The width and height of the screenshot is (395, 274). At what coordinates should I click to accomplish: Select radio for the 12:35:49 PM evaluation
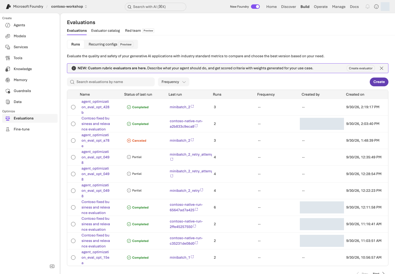pyautogui.click(x=73, y=157)
